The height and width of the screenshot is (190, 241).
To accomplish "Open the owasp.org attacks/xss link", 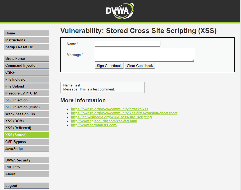I will (x=110, y=109).
